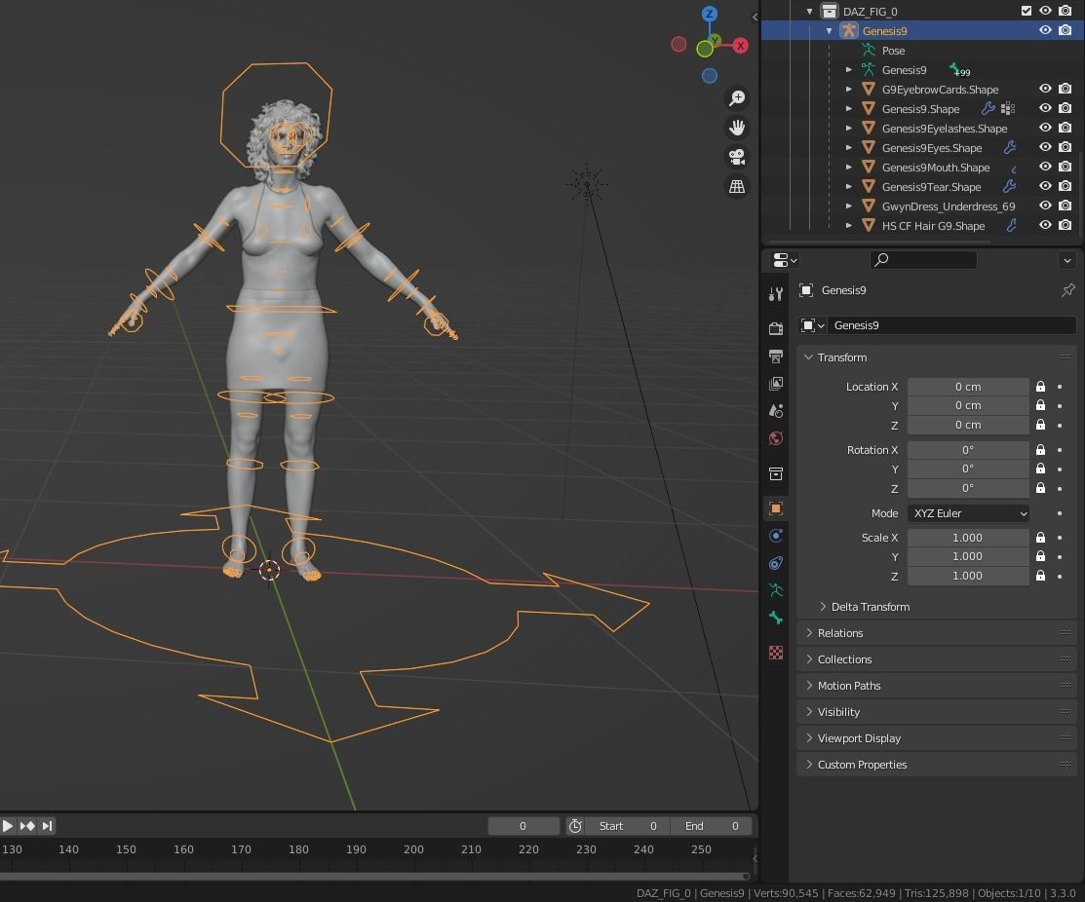Click the blue Z axis gizmo
Screen dimensions: 1085x902
coord(710,14)
